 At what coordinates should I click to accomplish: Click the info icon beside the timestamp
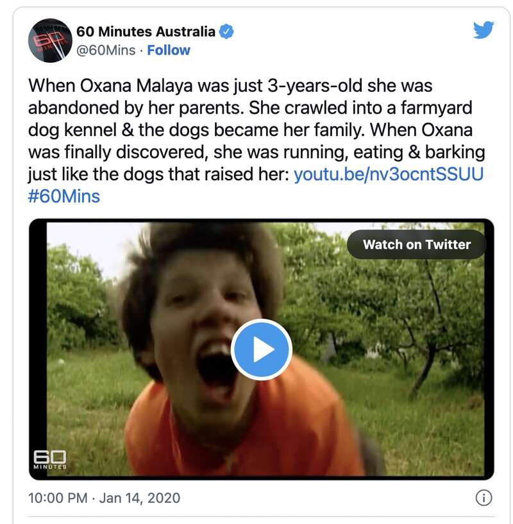(483, 497)
